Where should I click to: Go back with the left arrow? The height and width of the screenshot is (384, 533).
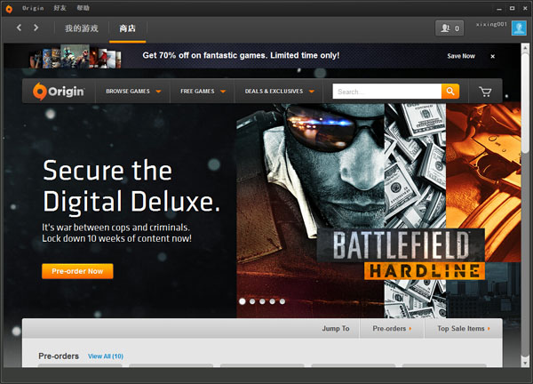point(19,28)
